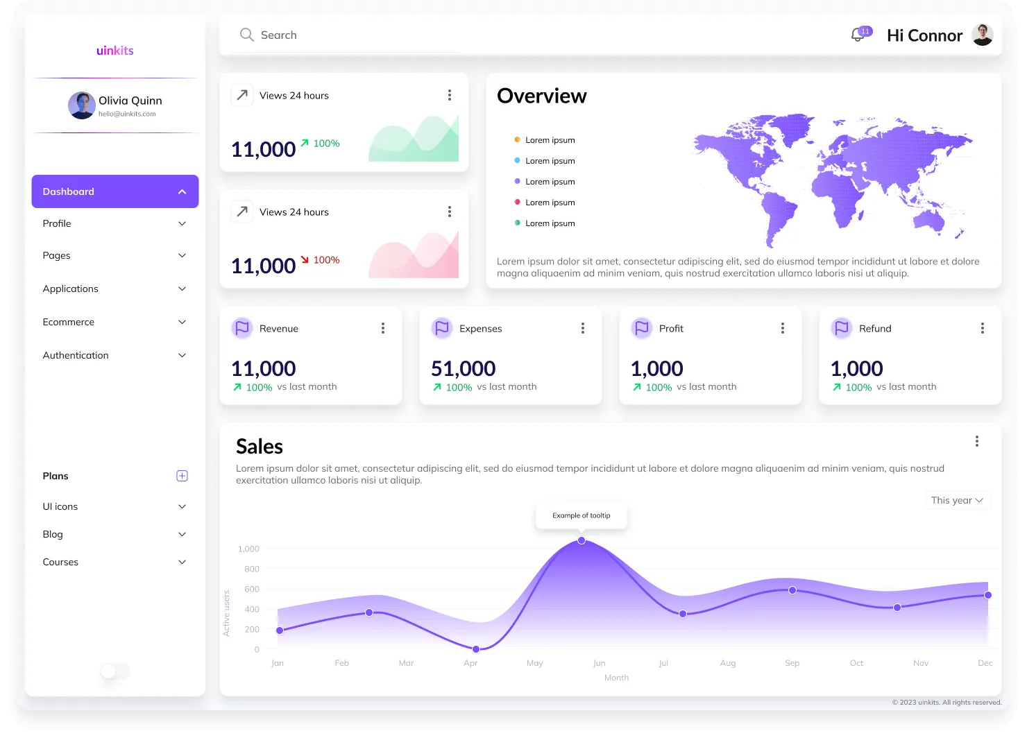The height and width of the screenshot is (738, 1027).
Task: Open the This year dropdown
Action: click(x=958, y=499)
